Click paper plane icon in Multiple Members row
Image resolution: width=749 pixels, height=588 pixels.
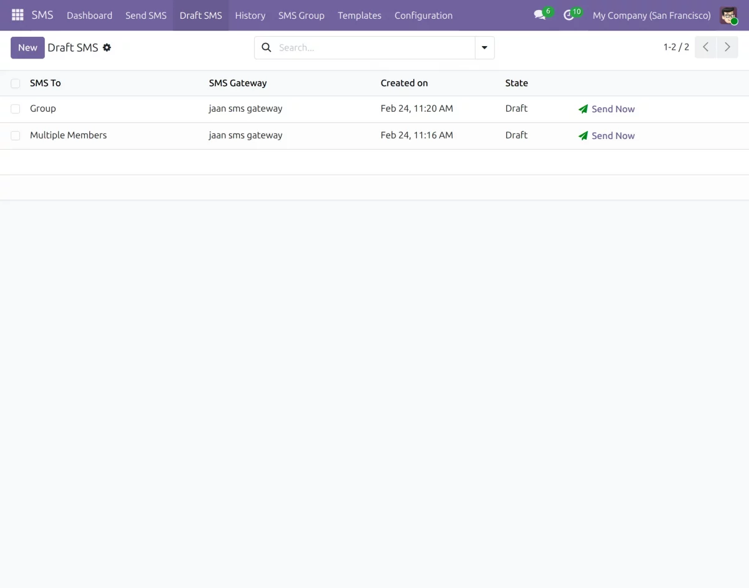(x=583, y=136)
